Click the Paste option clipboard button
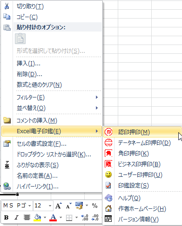Viewport: 182px width, 226px height. [20, 39]
